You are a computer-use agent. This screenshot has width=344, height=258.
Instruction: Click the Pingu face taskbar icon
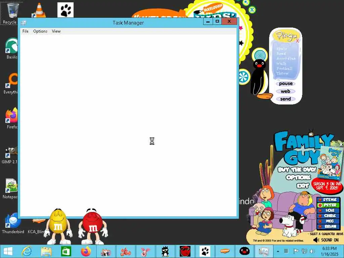[x=245, y=251]
